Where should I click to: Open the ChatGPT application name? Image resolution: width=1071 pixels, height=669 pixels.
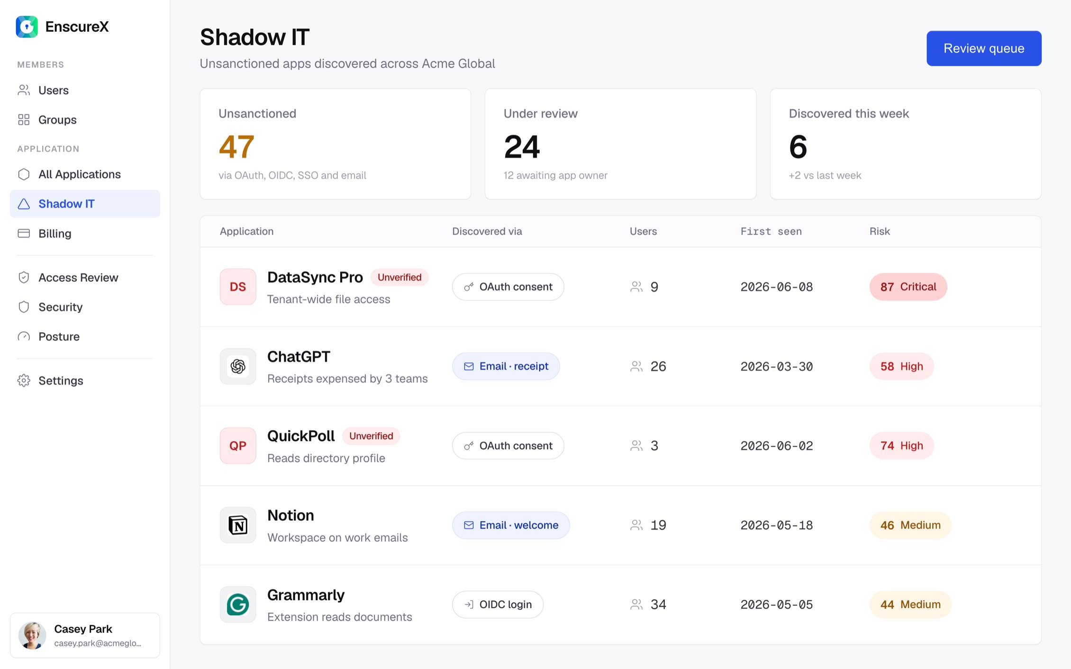pos(299,356)
